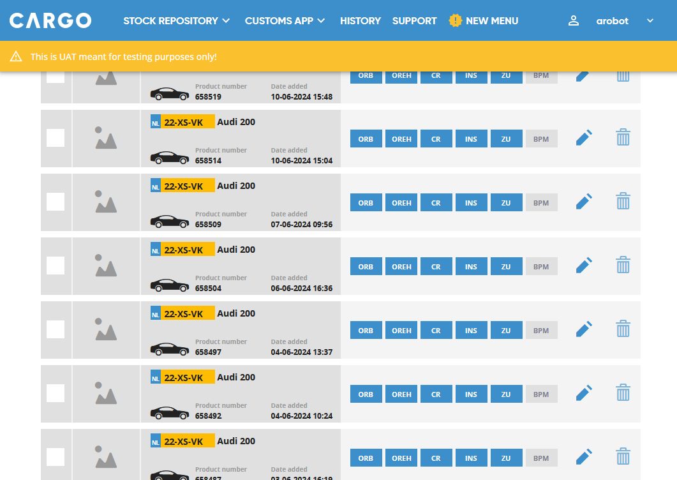Tick the checkbox for product 658504
The height and width of the screenshot is (480, 677).
(56, 266)
